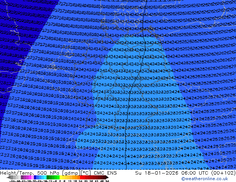Click the dark maroon right arrow end of the scale
Screen dimensions: 236x182
tap(107, 177)
